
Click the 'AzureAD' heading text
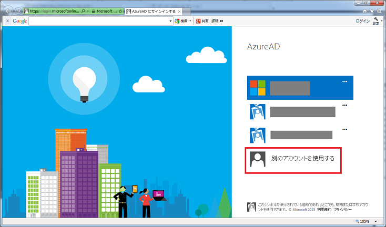click(263, 46)
